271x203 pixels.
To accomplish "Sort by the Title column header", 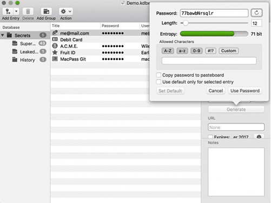I will point(75,26).
